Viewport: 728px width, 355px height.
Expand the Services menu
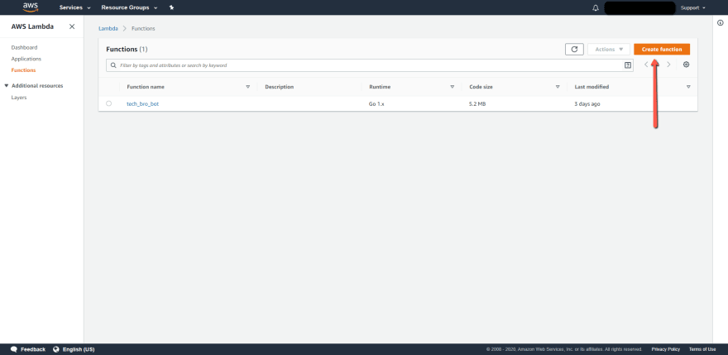click(74, 8)
